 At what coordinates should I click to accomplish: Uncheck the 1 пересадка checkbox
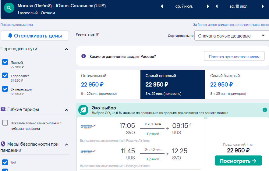(5, 75)
